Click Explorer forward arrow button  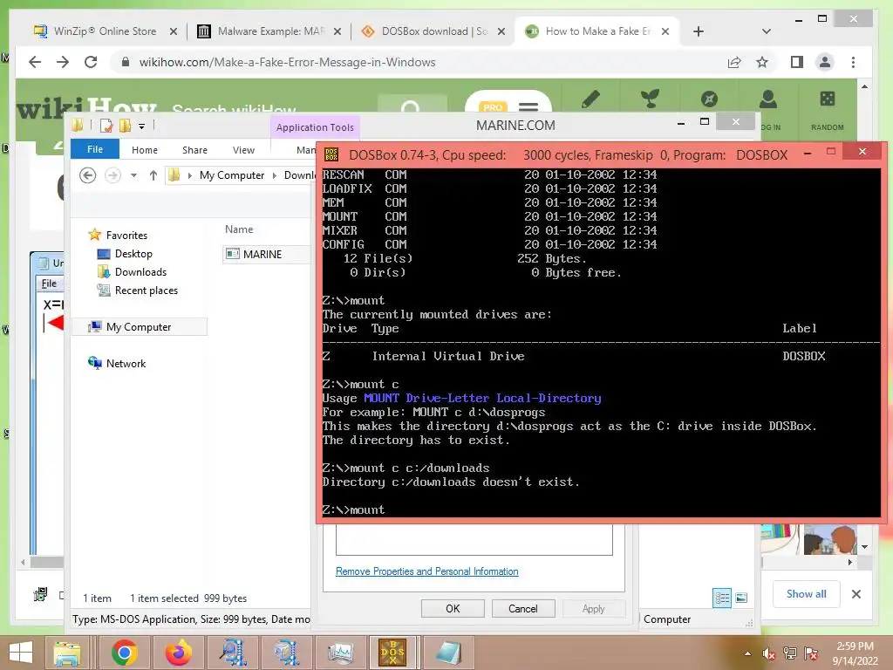point(112,174)
